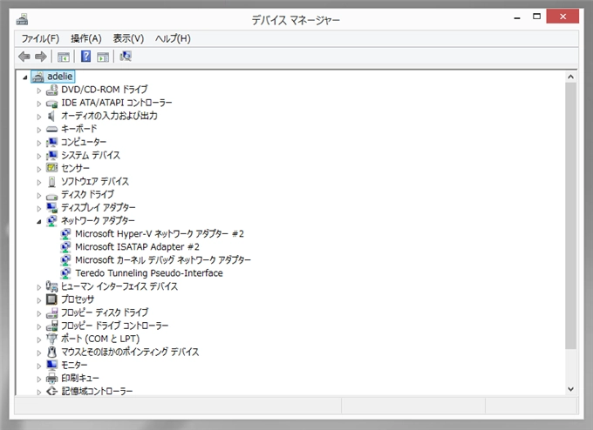Click the adelie computer root icon
The image size is (593, 430).
click(x=37, y=77)
